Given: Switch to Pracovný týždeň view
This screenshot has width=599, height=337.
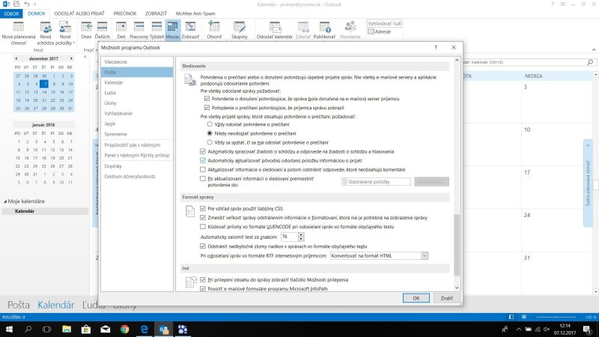Looking at the screenshot, I should tap(139, 31).
